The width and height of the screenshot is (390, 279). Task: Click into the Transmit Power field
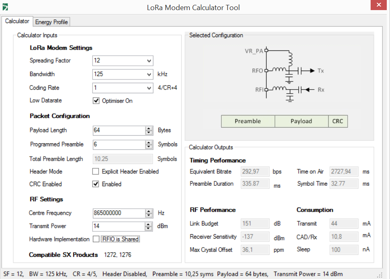point(119,226)
